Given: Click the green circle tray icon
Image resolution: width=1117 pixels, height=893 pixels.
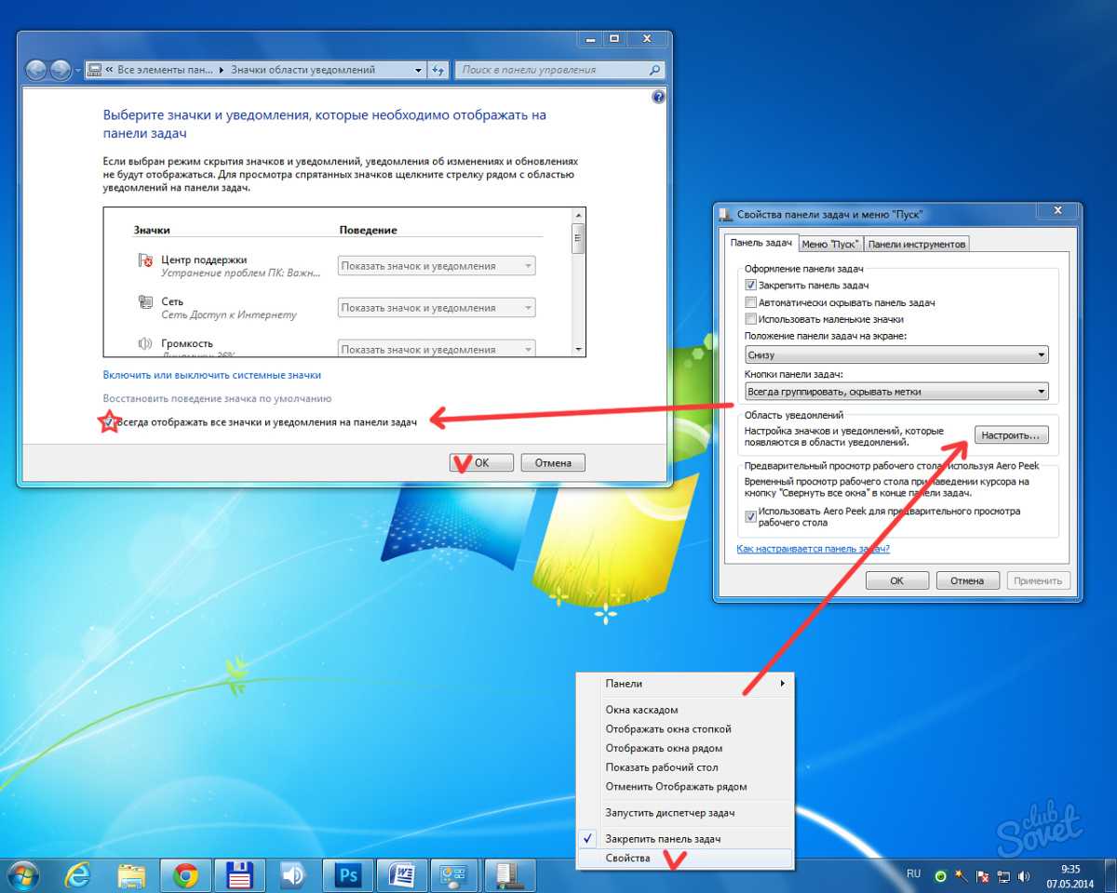Looking at the screenshot, I should 941,876.
